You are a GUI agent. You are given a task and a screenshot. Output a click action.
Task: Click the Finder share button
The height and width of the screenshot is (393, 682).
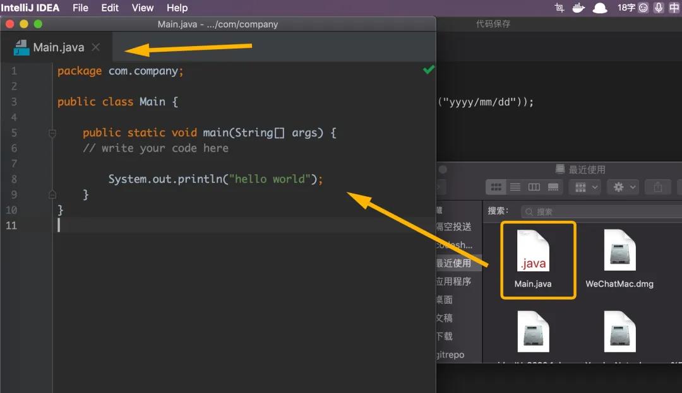(x=657, y=187)
